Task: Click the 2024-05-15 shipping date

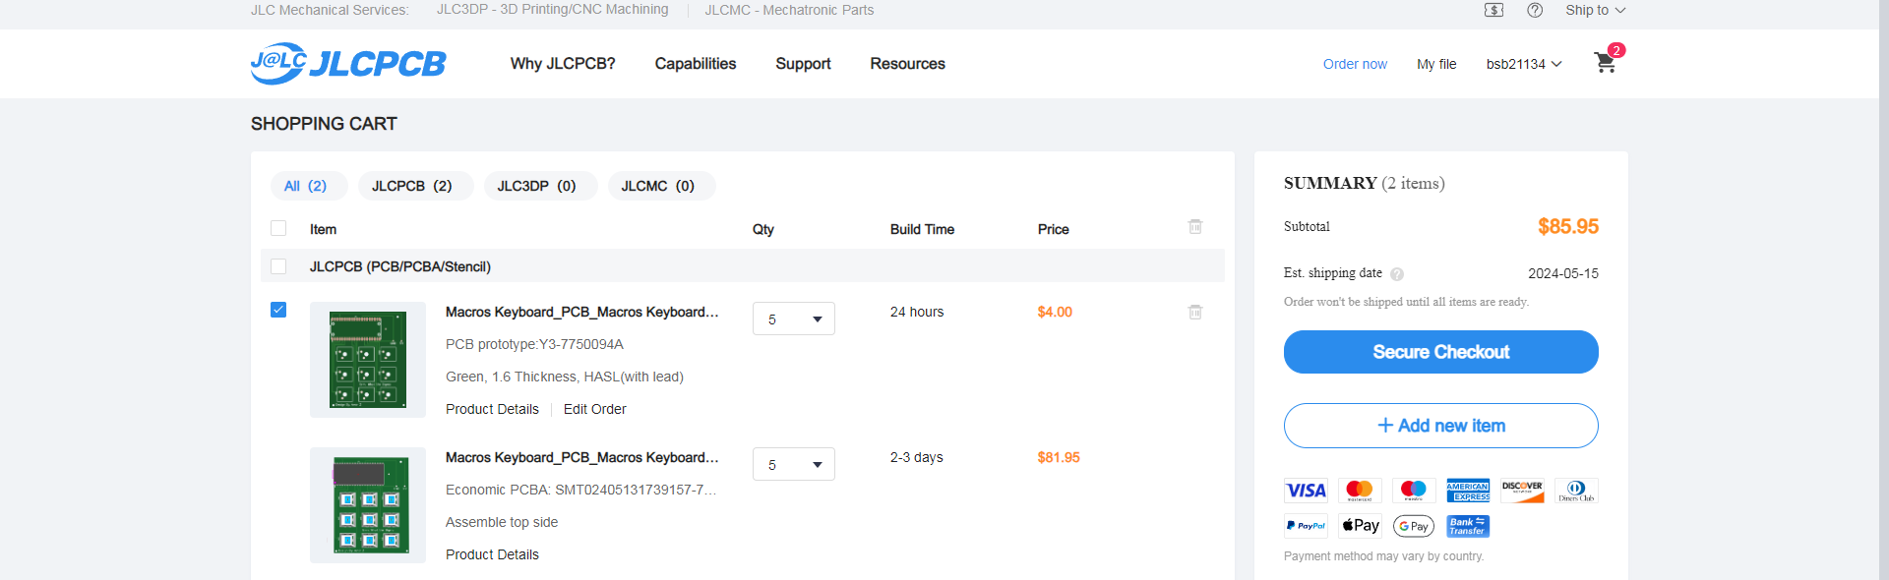Action: click(x=1563, y=273)
